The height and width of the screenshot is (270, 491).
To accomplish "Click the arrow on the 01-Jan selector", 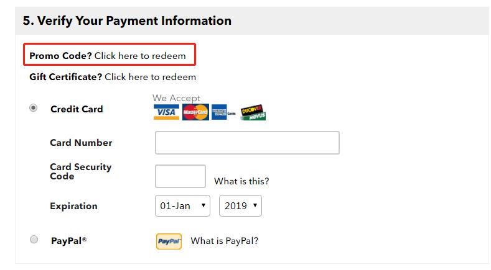I will pyautogui.click(x=203, y=205).
